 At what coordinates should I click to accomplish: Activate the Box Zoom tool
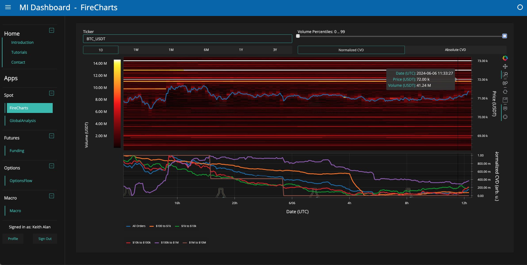click(505, 75)
